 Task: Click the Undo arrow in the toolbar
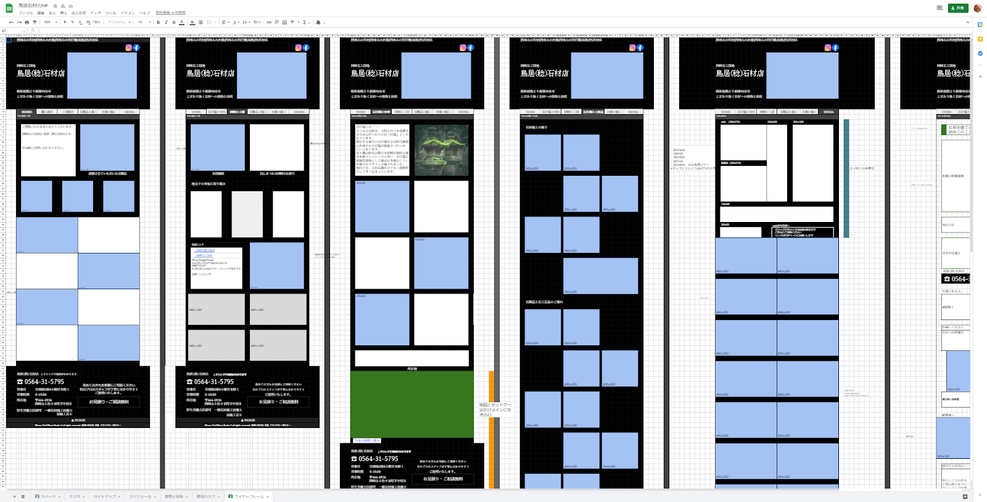pos(11,22)
